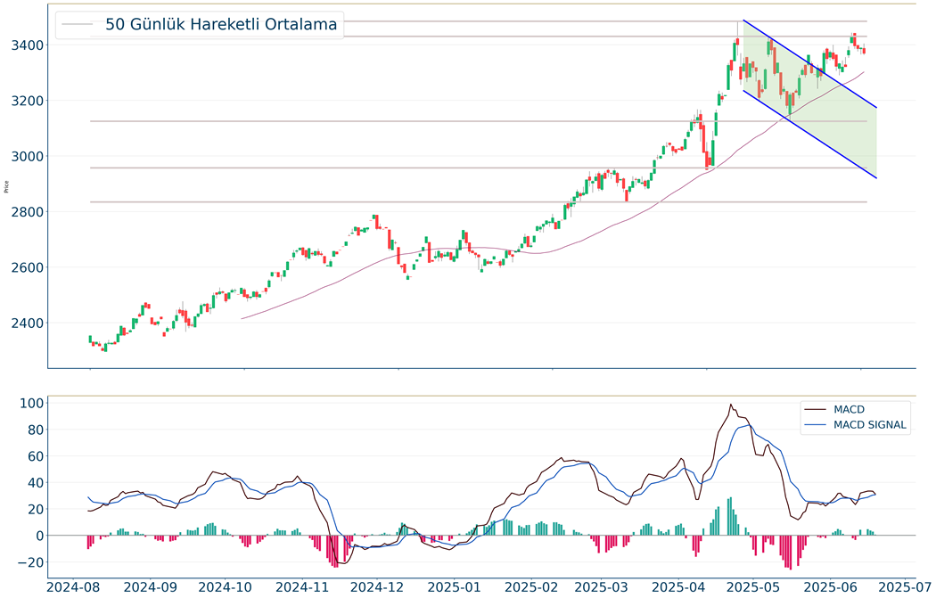Click the 2600 price axis label
Image resolution: width=936 pixels, height=598 pixels.
[27, 267]
